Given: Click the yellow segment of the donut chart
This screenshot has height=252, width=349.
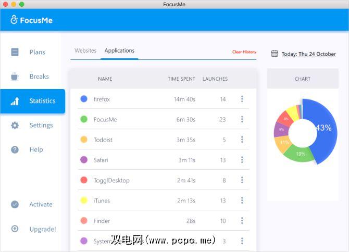Looking at the screenshot, I should coord(293,113).
